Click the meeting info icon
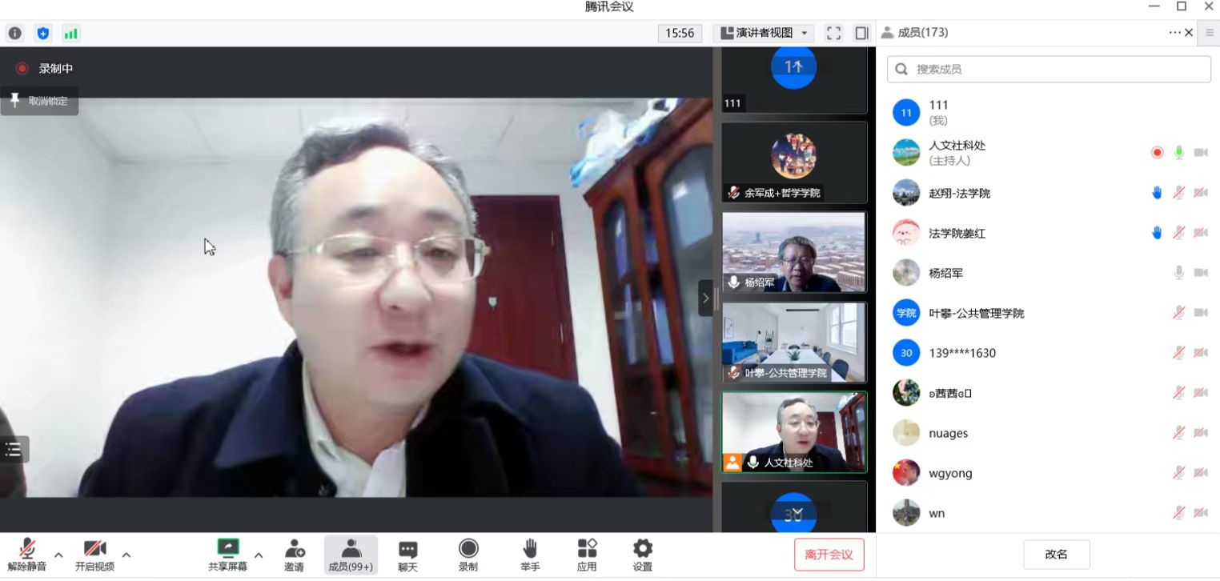The height and width of the screenshot is (581, 1220). (14, 34)
